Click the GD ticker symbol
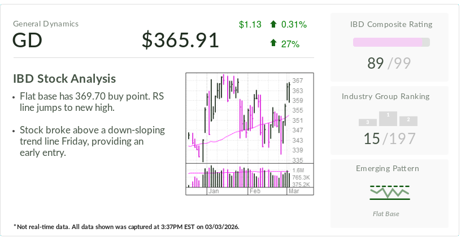Viewport: 461px width, 242px height. 27,40
